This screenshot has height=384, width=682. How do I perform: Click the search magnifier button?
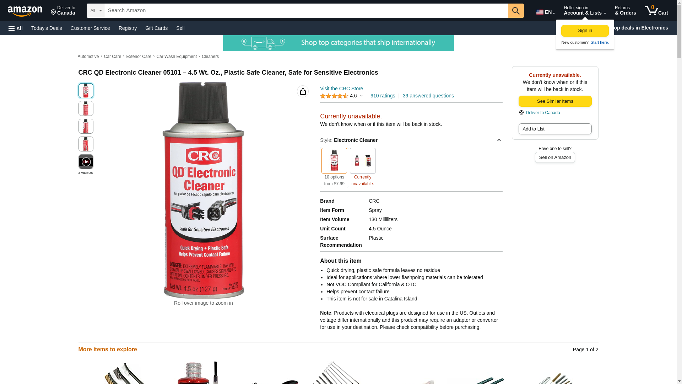coord(516,11)
